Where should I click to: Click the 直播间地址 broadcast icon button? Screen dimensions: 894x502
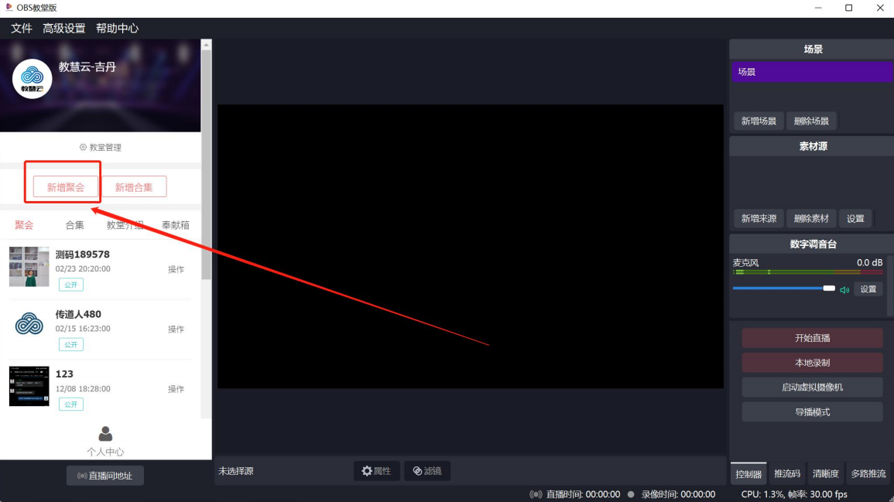pyautogui.click(x=84, y=475)
